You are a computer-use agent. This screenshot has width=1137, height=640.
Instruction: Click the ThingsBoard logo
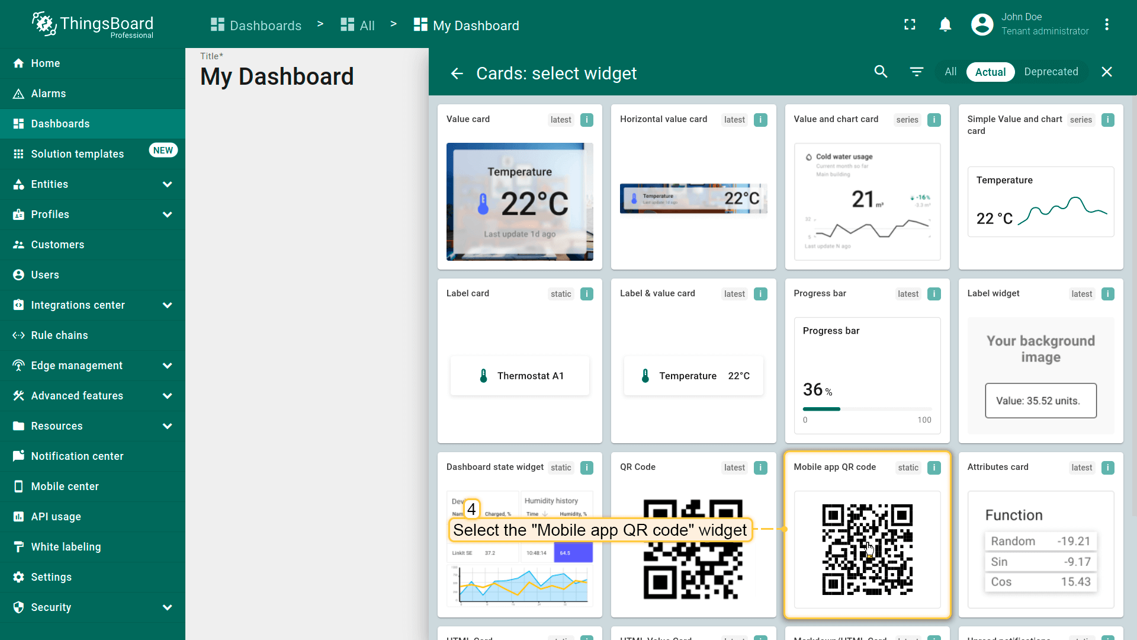point(92,25)
